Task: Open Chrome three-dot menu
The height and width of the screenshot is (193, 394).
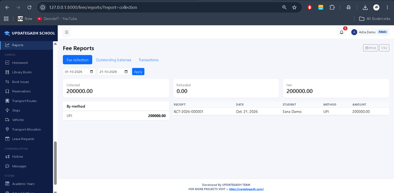Action: (x=387, y=8)
